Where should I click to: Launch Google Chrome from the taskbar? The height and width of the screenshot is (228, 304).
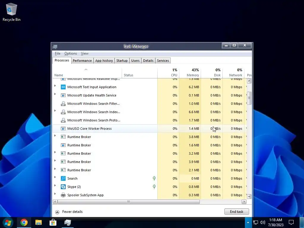click(24, 222)
